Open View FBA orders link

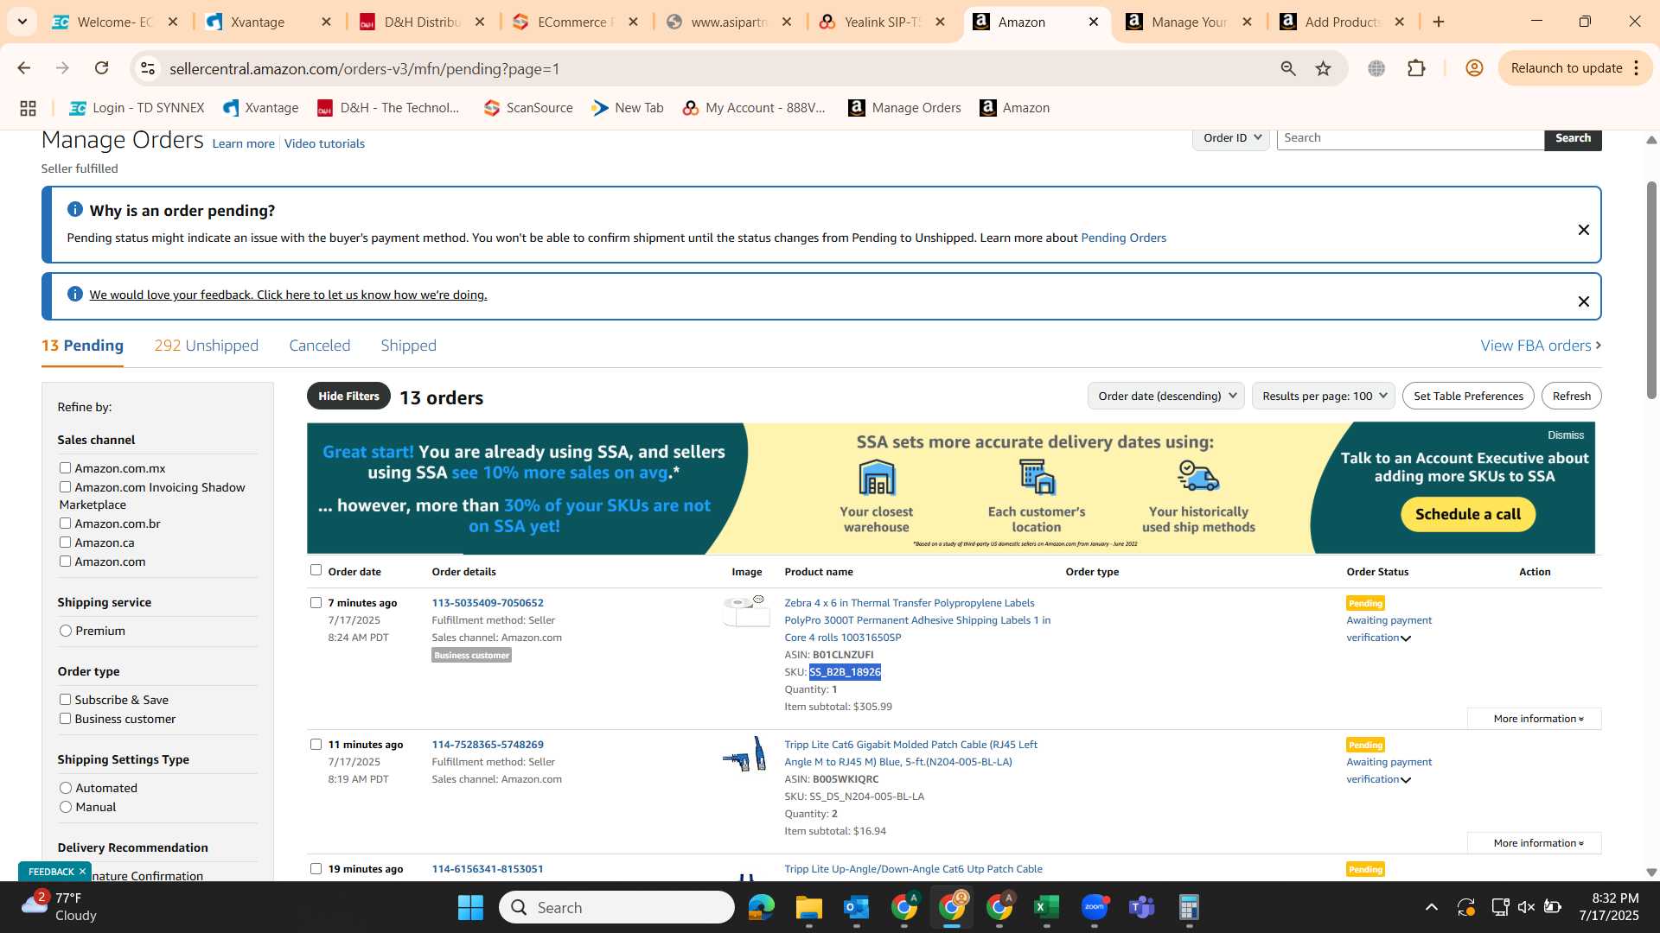point(1541,346)
